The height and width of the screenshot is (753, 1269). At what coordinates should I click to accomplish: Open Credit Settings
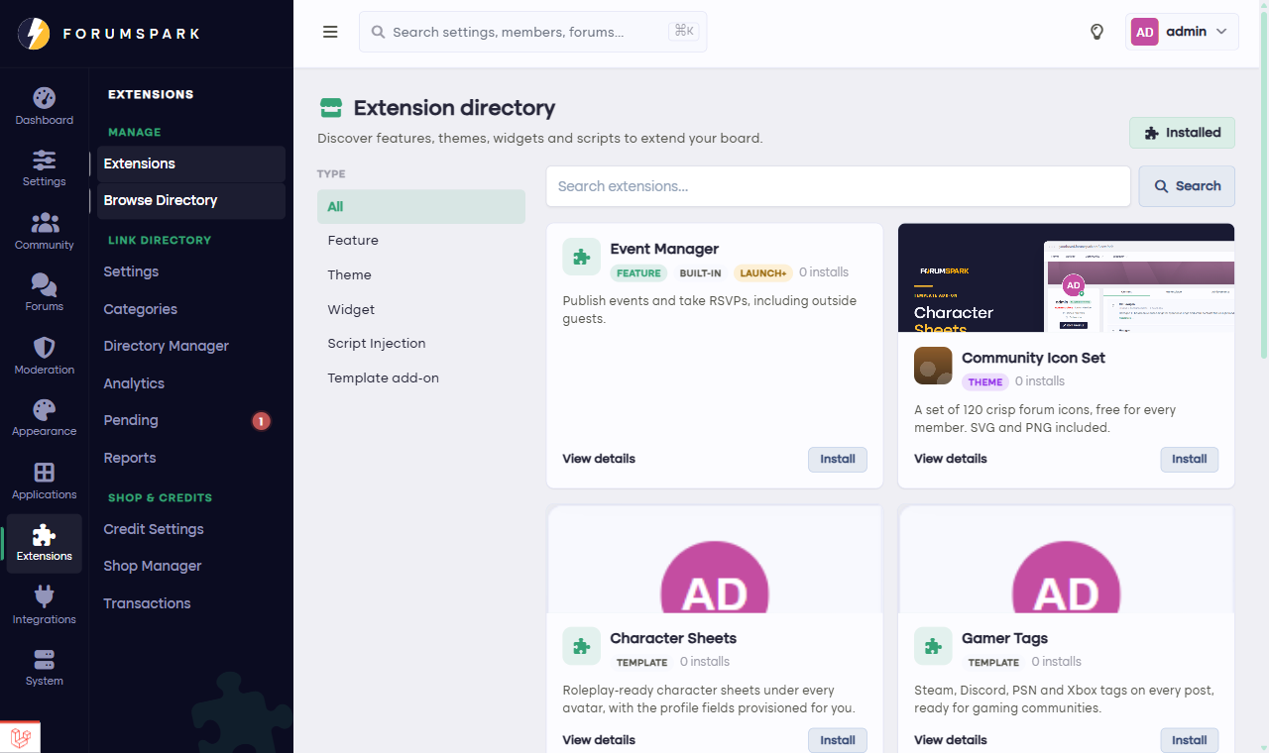coord(191,529)
